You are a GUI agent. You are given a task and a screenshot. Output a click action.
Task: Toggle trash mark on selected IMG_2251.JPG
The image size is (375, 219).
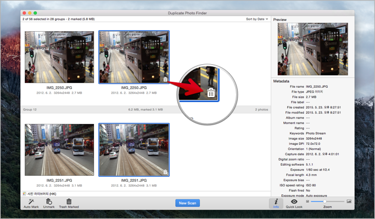165,172
